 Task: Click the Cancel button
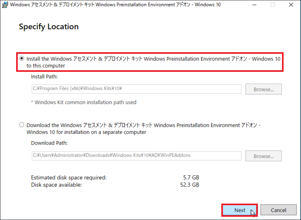(x=278, y=210)
